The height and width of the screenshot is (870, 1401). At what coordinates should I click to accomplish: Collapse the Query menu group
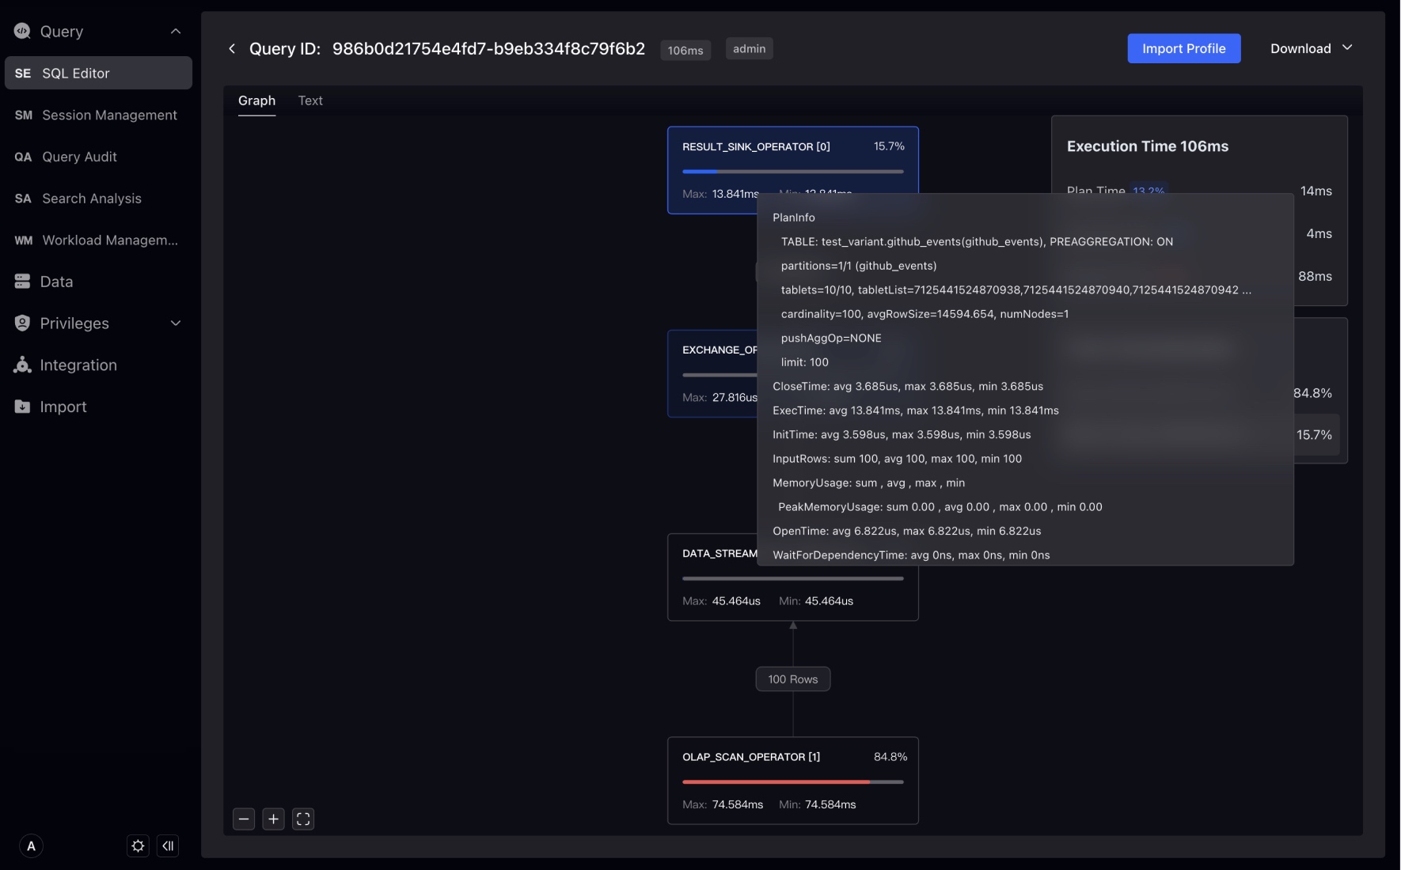pyautogui.click(x=176, y=32)
